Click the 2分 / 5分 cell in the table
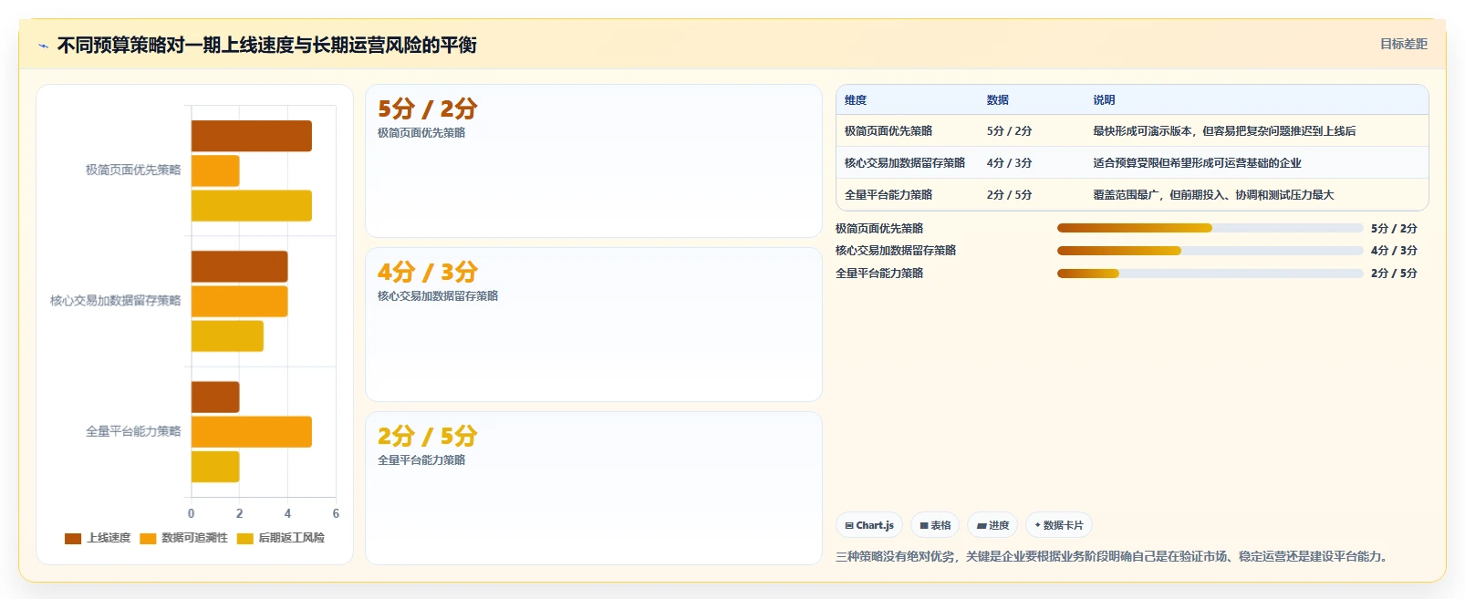The width and height of the screenshot is (1465, 599). click(1010, 195)
